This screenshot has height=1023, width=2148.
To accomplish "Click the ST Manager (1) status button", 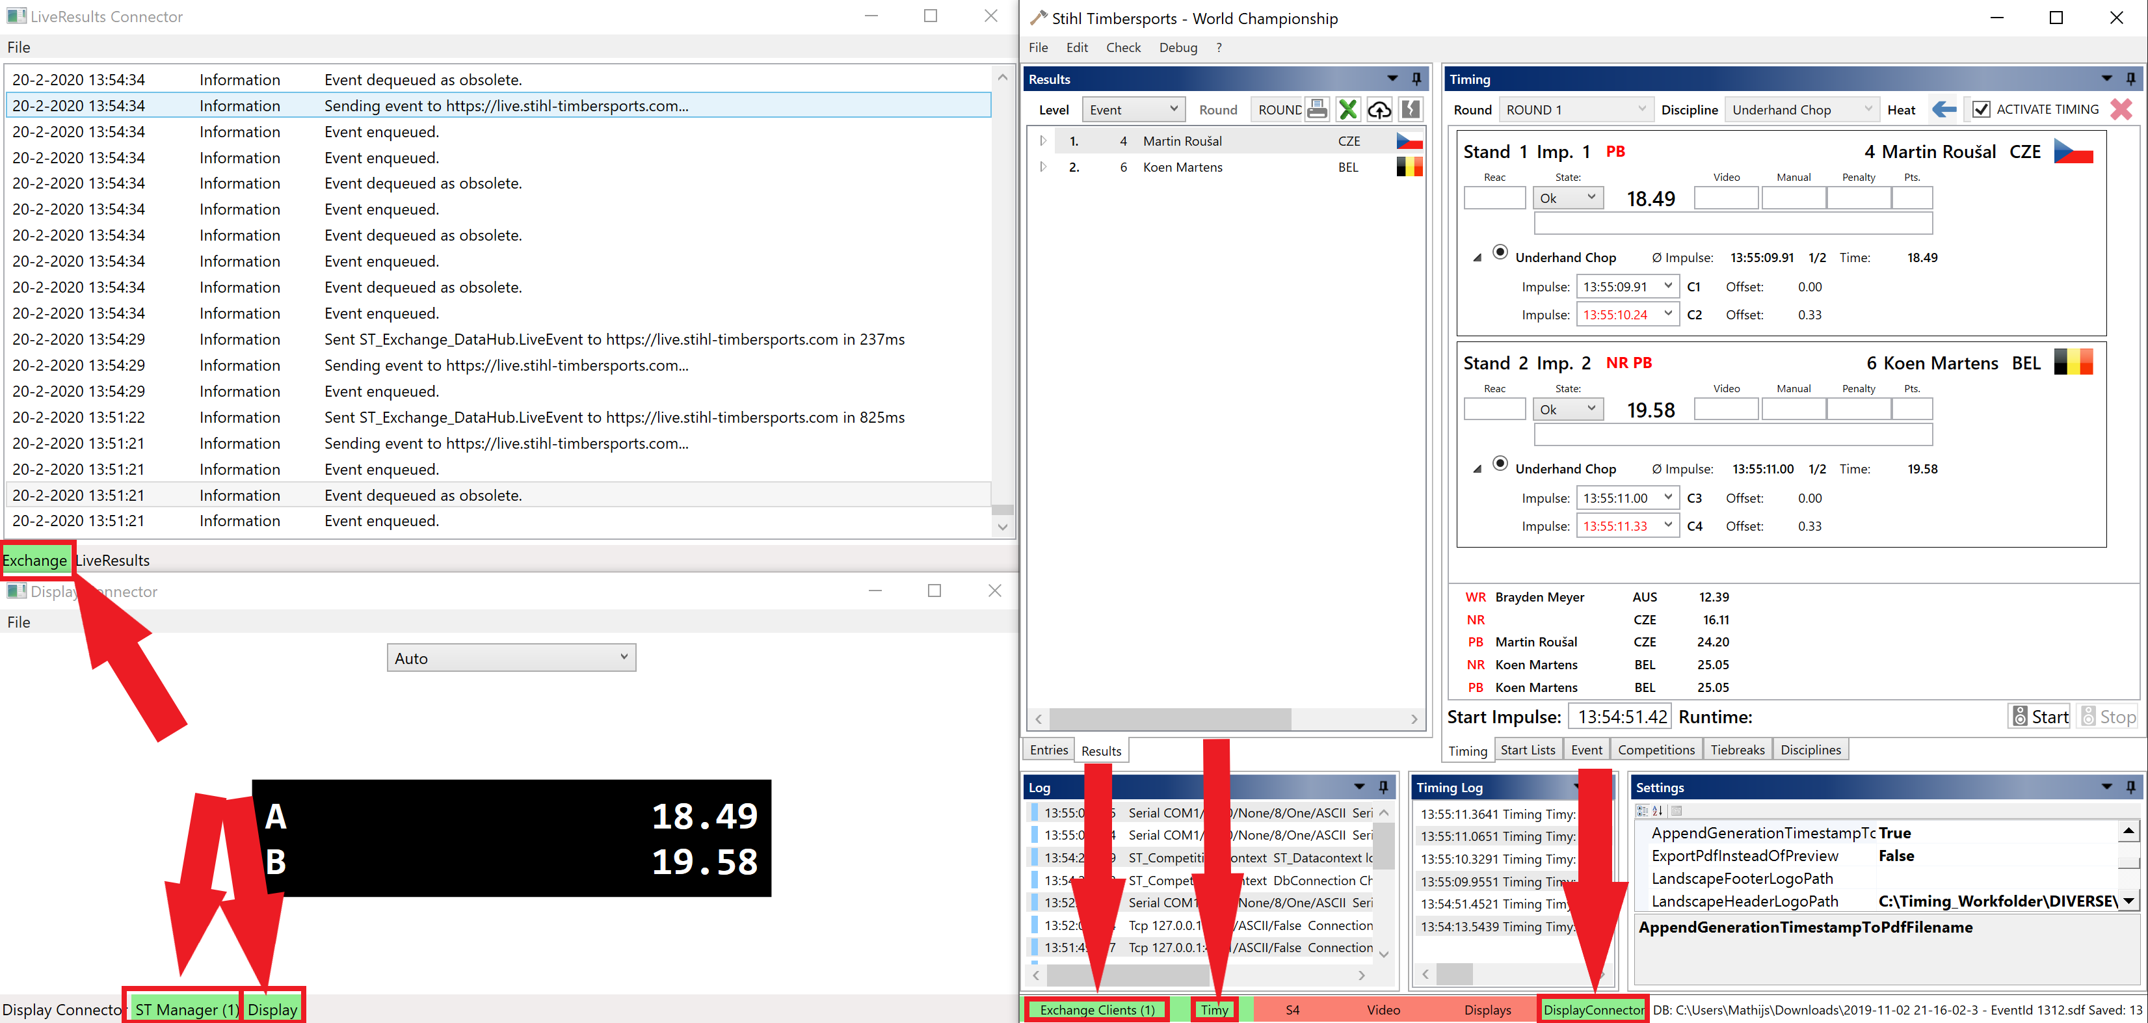I will point(185,1009).
